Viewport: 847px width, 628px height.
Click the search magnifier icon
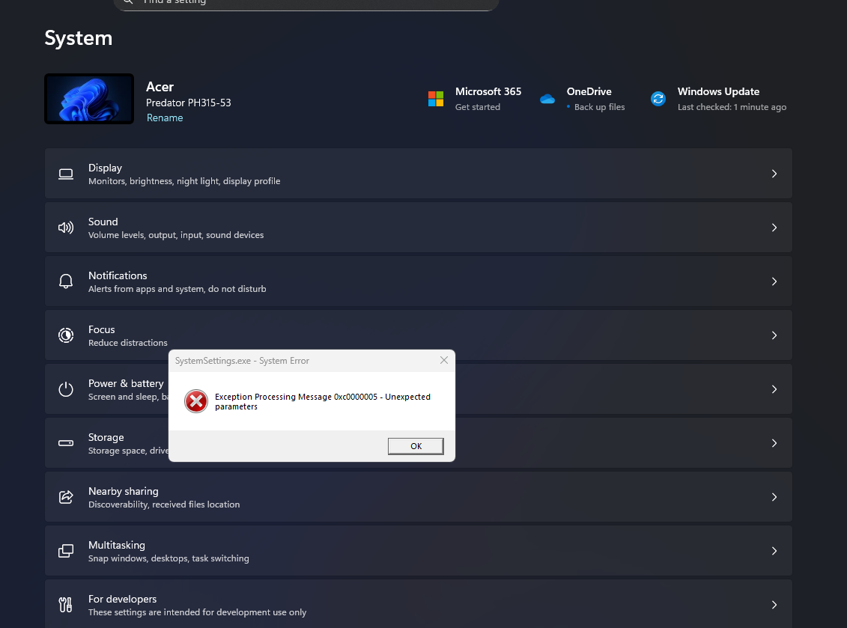click(129, 1)
